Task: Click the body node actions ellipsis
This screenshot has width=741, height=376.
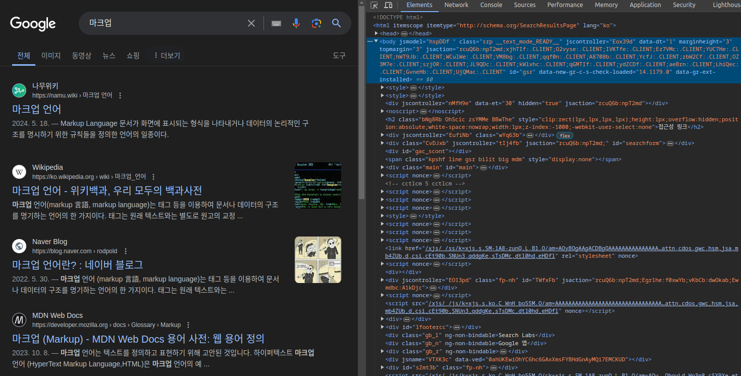Action: pos(369,41)
